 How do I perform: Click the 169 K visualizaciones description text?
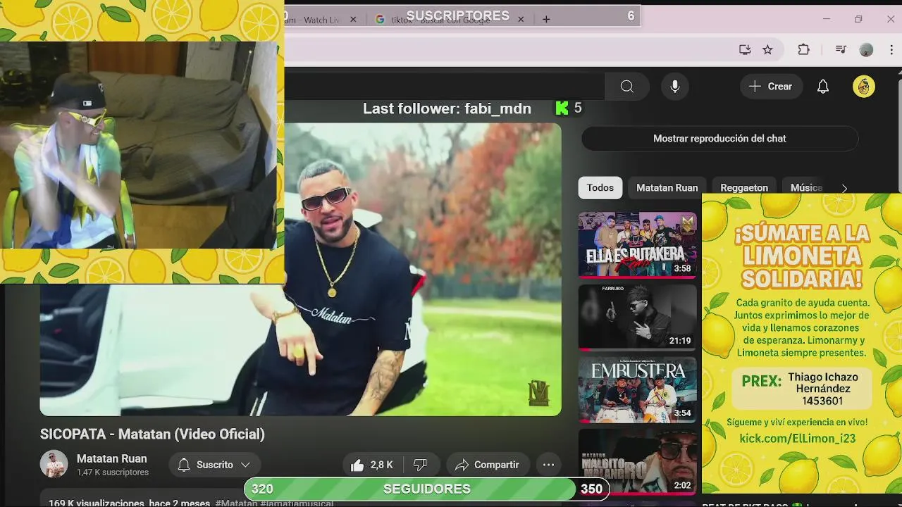[x=129, y=503]
